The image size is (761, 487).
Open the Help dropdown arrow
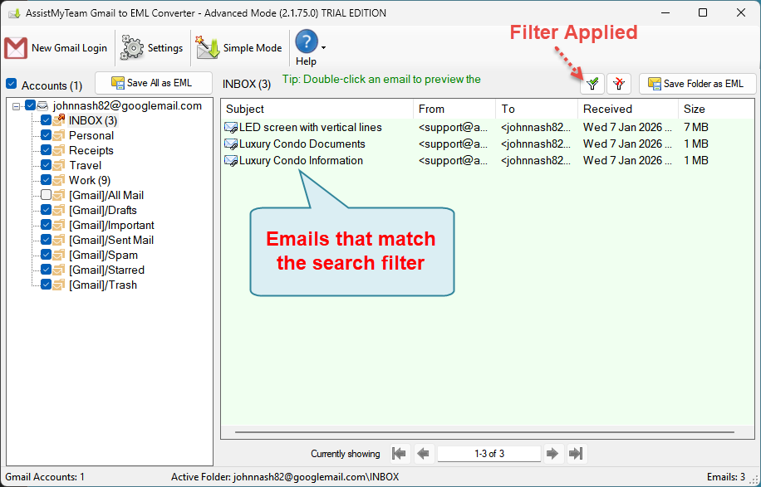pyautogui.click(x=323, y=47)
